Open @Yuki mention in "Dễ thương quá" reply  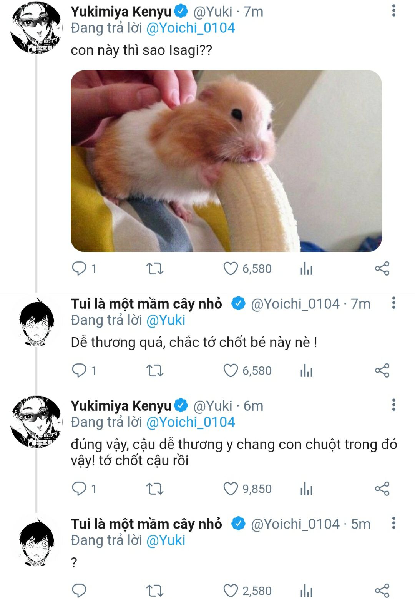click(166, 320)
